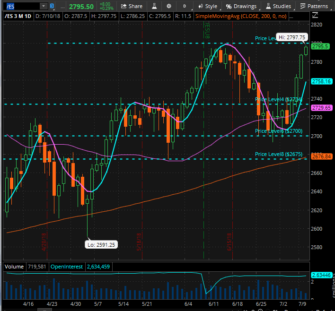Screen dimensions: 335x311
Task: Click the /ES symbol input field
Action: click(x=22, y=7)
